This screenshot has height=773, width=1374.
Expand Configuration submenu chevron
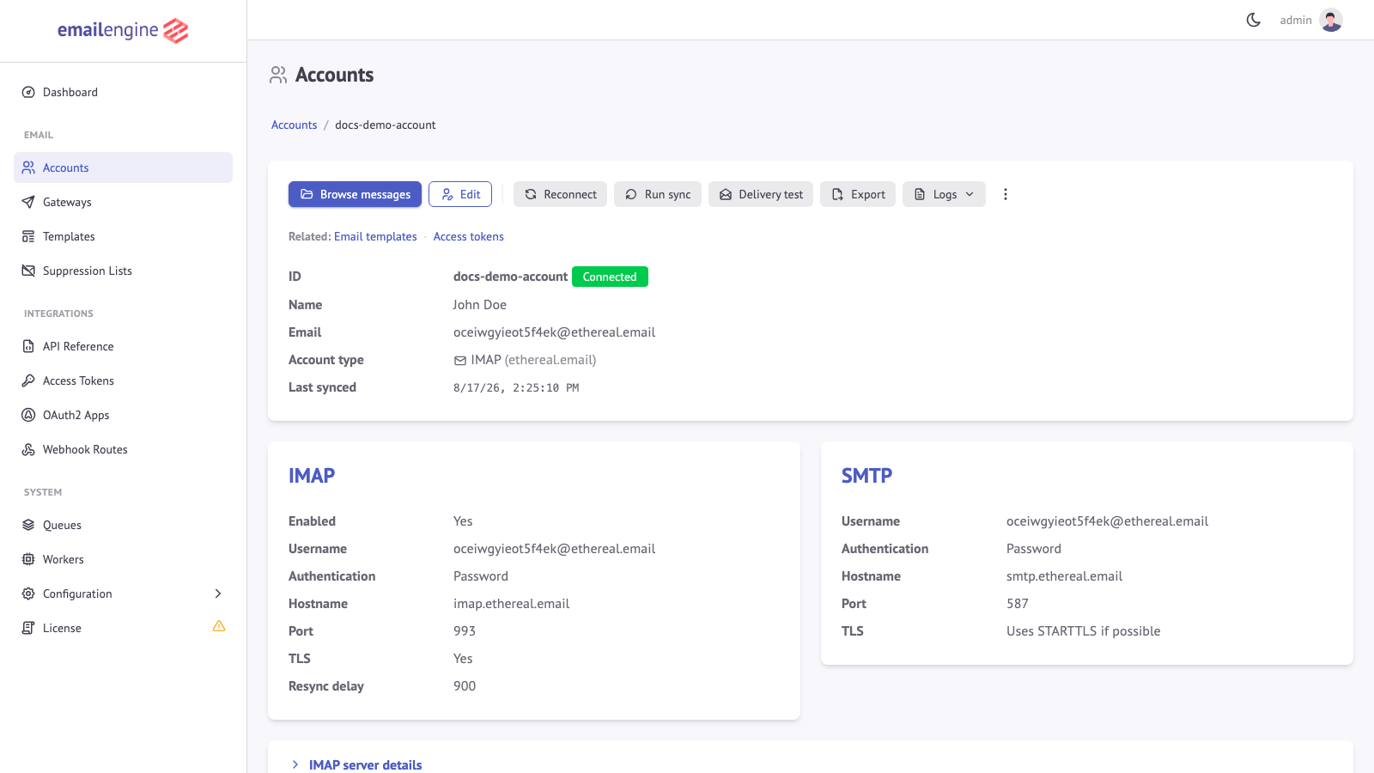(x=218, y=593)
